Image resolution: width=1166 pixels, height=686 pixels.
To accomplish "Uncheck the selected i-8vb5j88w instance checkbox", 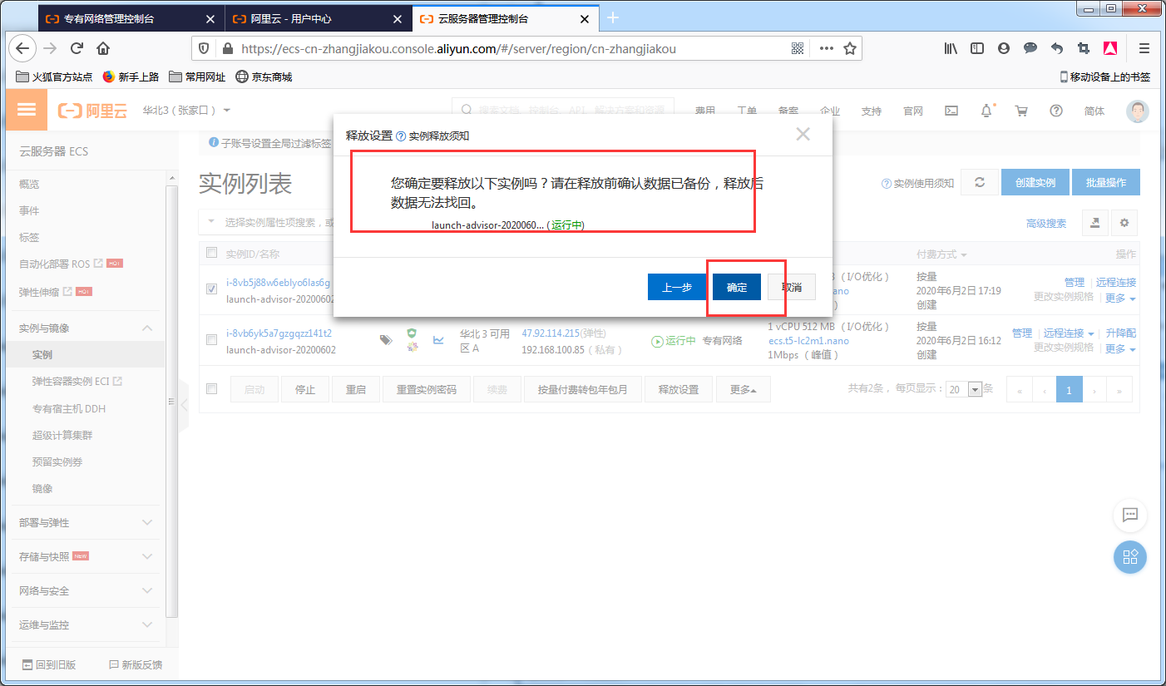I will tap(211, 289).
